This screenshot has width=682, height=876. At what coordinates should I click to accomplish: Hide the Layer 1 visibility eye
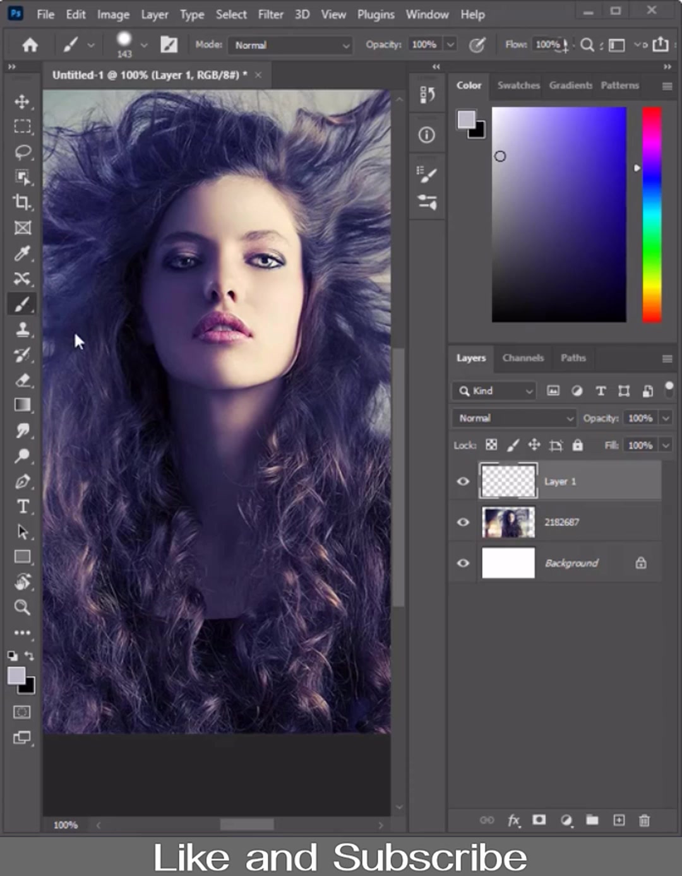pos(463,482)
